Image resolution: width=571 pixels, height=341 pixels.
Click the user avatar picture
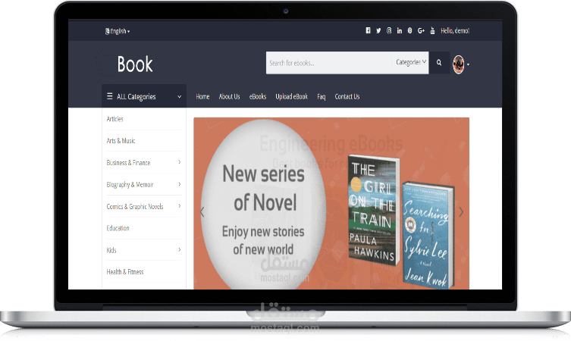coord(459,64)
